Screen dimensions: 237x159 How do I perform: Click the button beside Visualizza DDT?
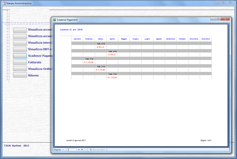click(20, 49)
